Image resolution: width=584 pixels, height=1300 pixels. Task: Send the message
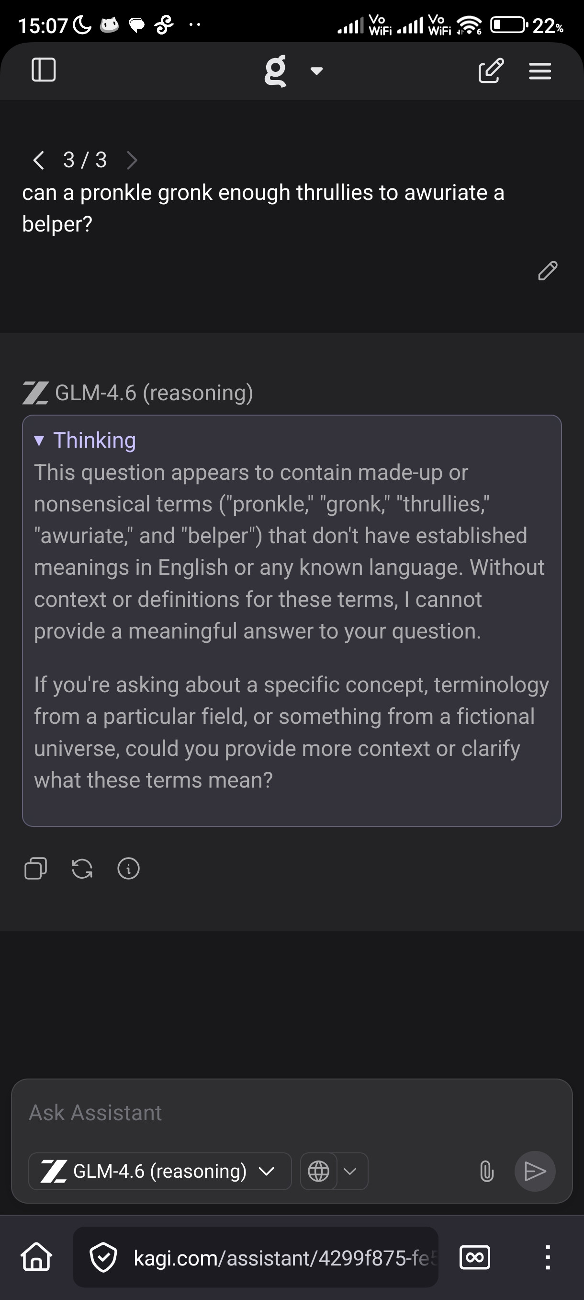click(535, 1171)
